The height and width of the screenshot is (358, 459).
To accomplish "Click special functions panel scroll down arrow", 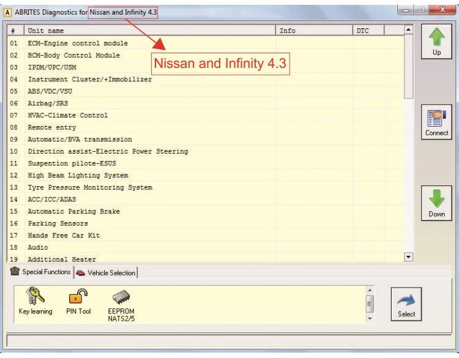I will coord(370,318).
